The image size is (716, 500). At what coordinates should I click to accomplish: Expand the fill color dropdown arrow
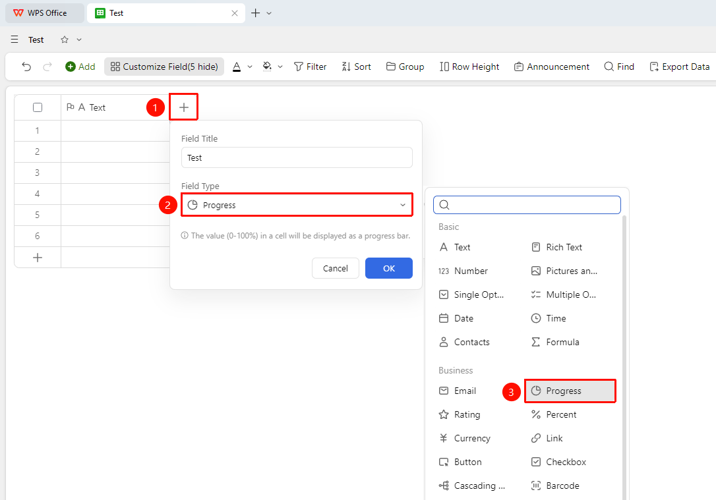click(280, 67)
